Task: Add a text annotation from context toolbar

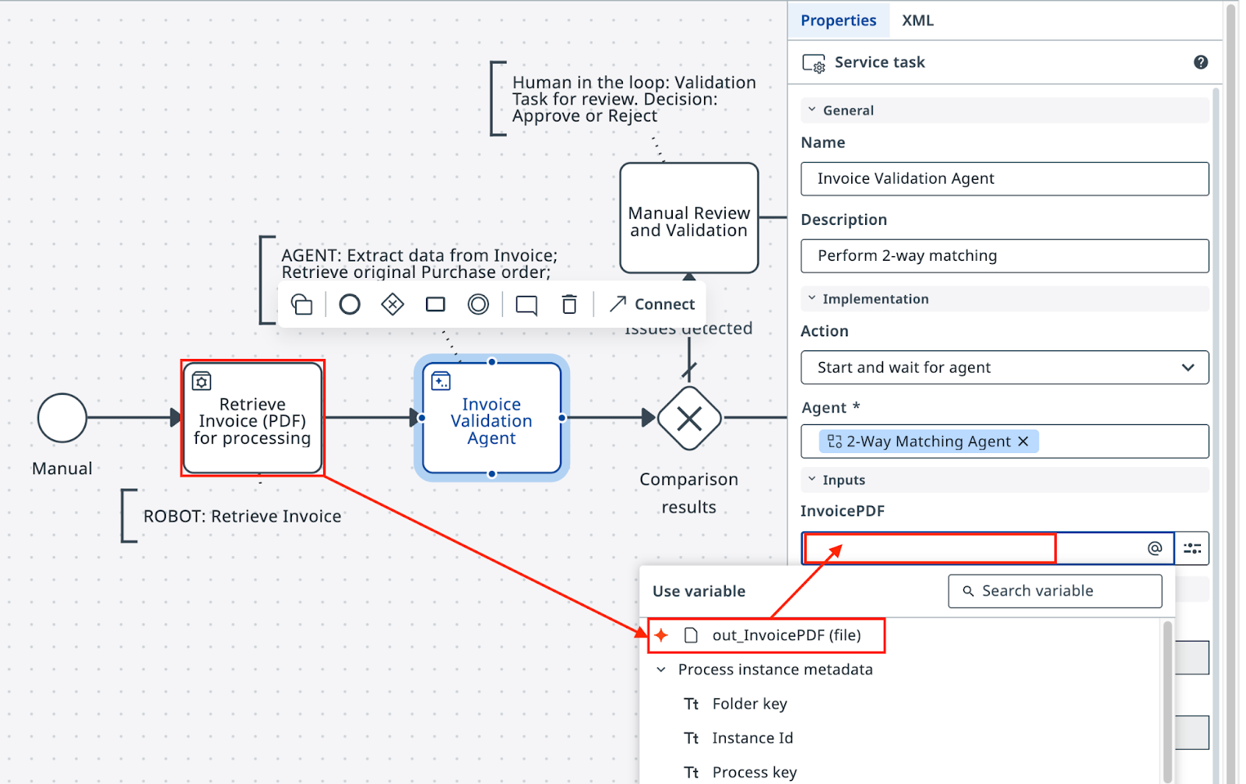Action: coord(526,304)
